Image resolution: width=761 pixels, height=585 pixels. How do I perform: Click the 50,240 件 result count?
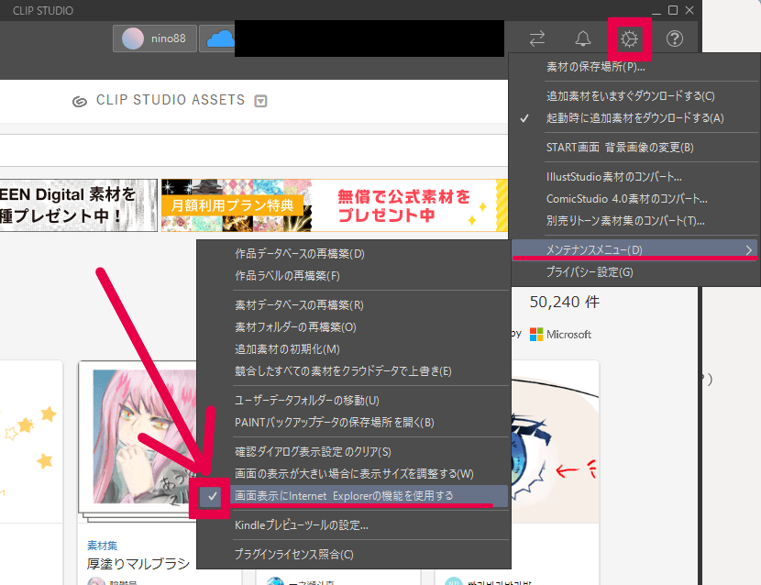click(x=565, y=302)
